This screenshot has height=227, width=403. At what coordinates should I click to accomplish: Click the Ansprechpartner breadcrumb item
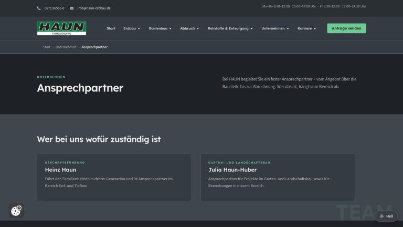94,47
